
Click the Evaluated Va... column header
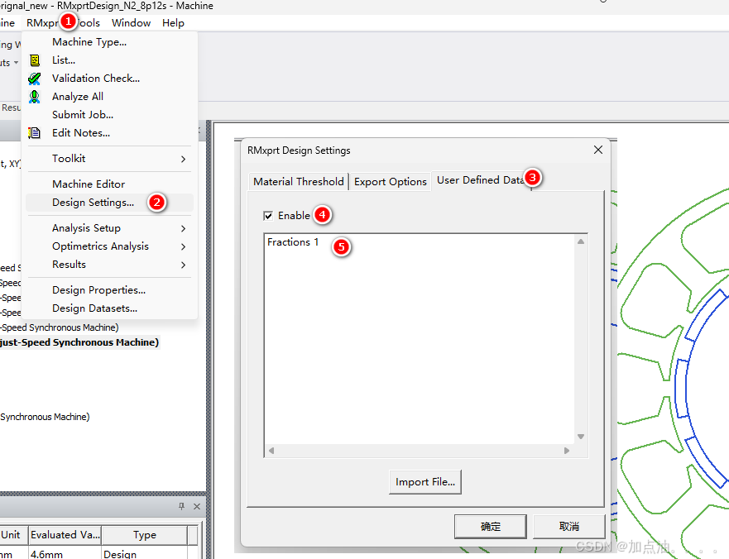pos(65,535)
